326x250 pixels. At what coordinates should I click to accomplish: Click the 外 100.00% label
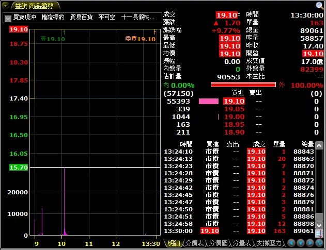click(301, 85)
